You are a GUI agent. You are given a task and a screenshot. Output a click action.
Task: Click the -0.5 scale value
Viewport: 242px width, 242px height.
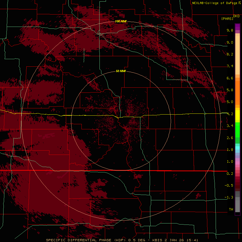pos(229,186)
